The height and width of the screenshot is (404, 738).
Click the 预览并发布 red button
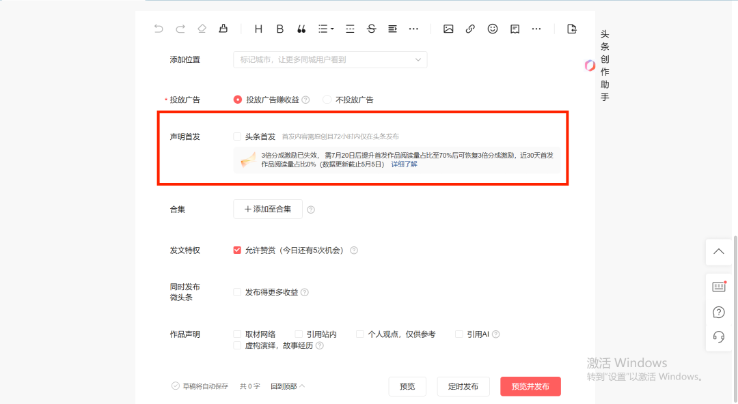(x=530, y=387)
